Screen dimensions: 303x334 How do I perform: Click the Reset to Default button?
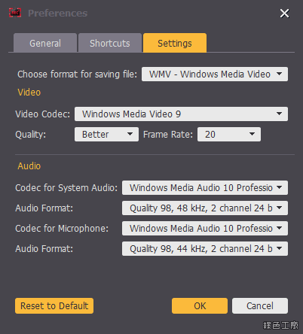54,306
